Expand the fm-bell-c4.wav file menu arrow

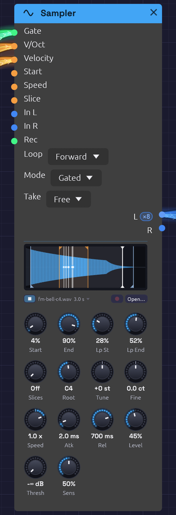[88, 299]
